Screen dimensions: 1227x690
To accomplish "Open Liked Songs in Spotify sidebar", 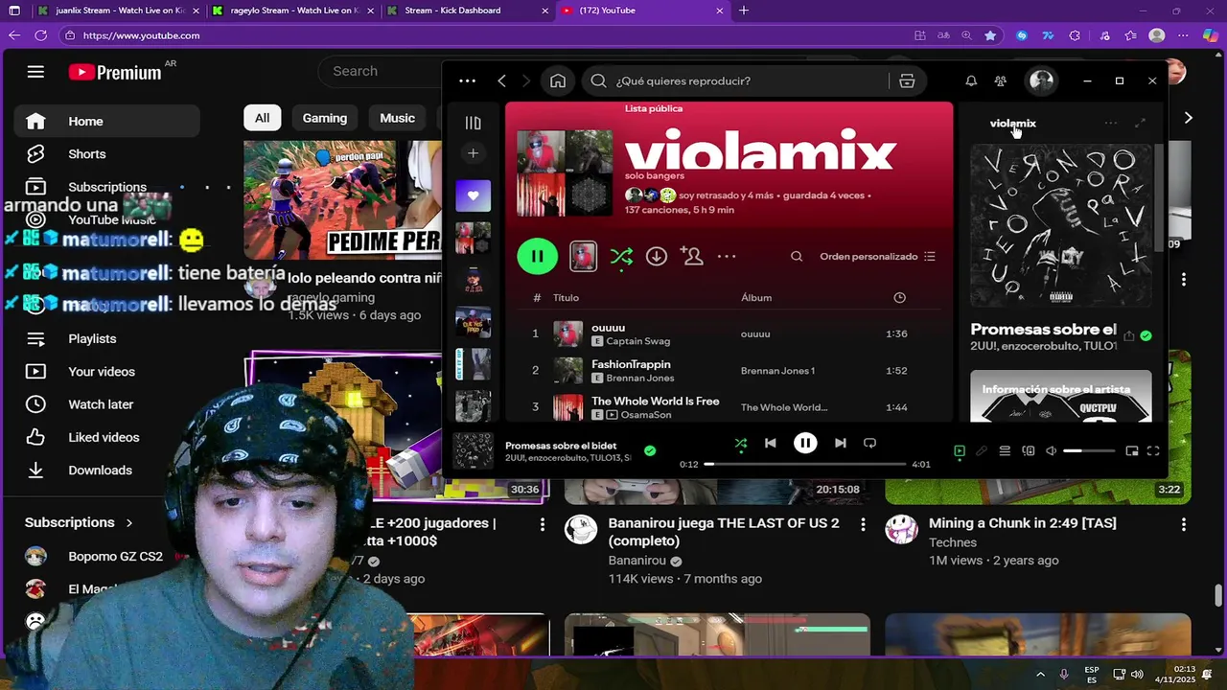I will [x=473, y=195].
